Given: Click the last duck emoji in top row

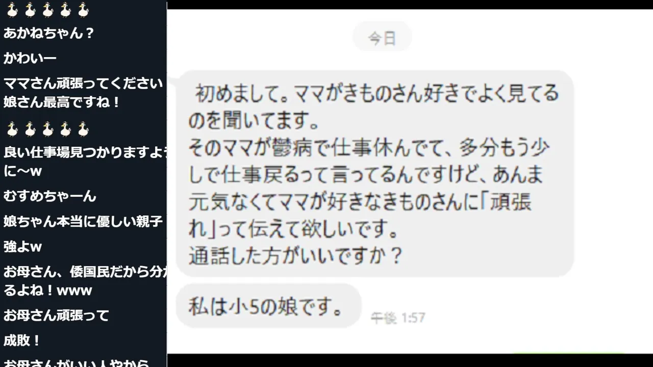Looking at the screenshot, I should coord(83,9).
